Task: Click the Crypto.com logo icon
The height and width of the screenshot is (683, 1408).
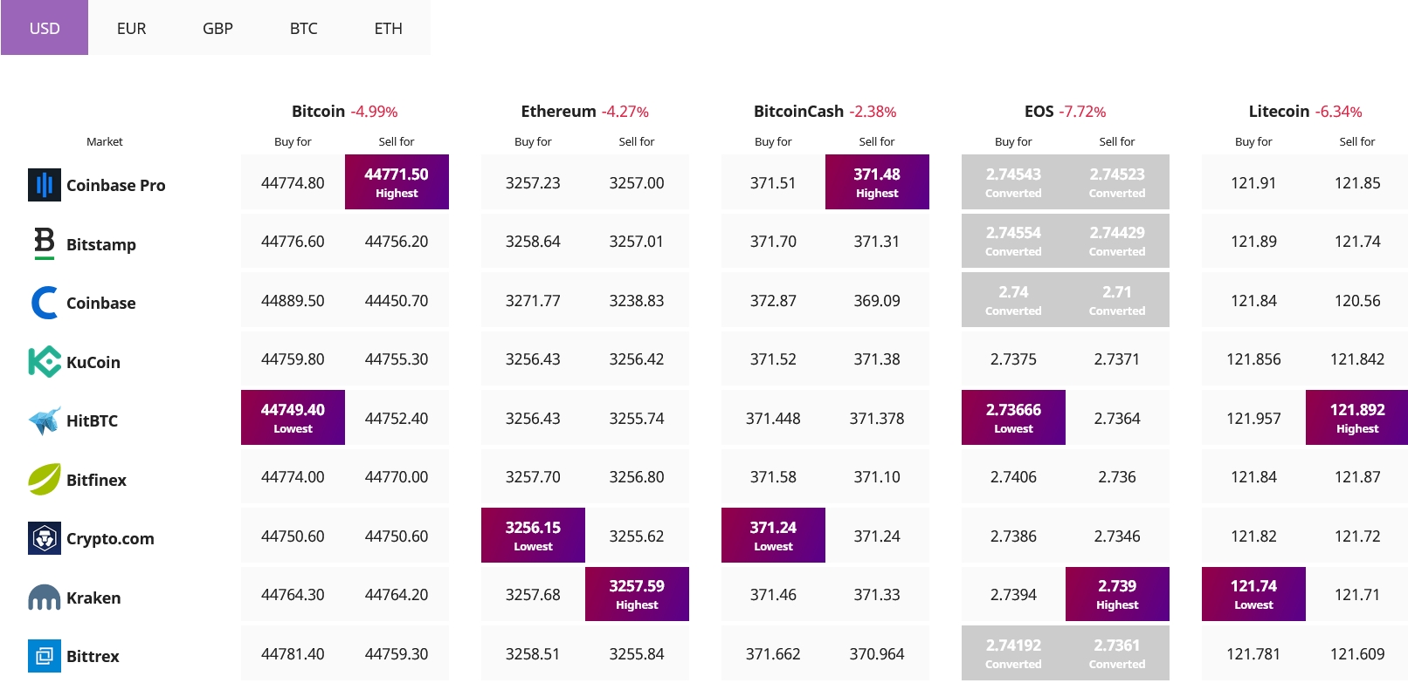Action: pos(45,538)
